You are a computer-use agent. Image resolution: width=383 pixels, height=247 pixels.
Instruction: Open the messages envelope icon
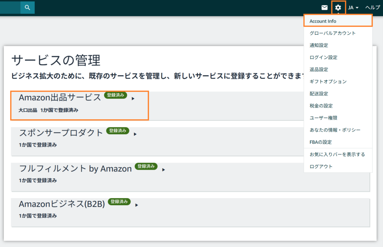324,7
